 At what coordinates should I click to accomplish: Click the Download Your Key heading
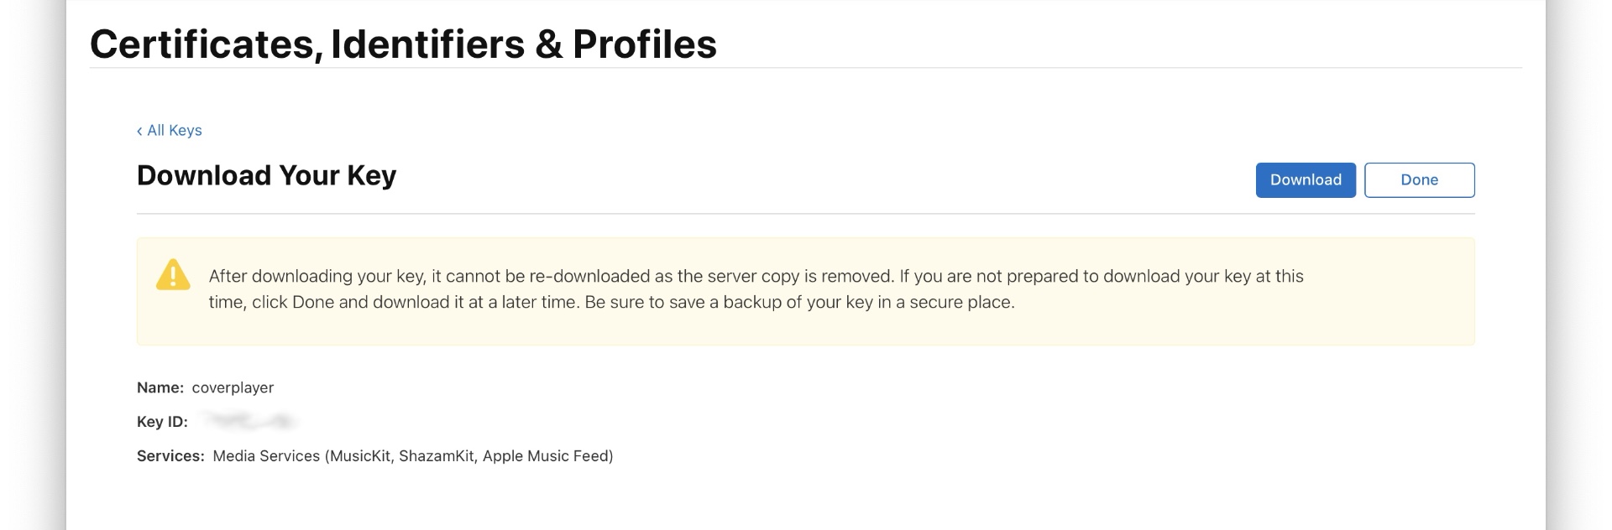pyautogui.click(x=266, y=175)
